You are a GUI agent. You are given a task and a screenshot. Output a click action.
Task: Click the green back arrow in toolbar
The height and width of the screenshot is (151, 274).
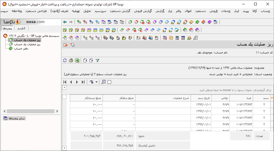[65, 22]
